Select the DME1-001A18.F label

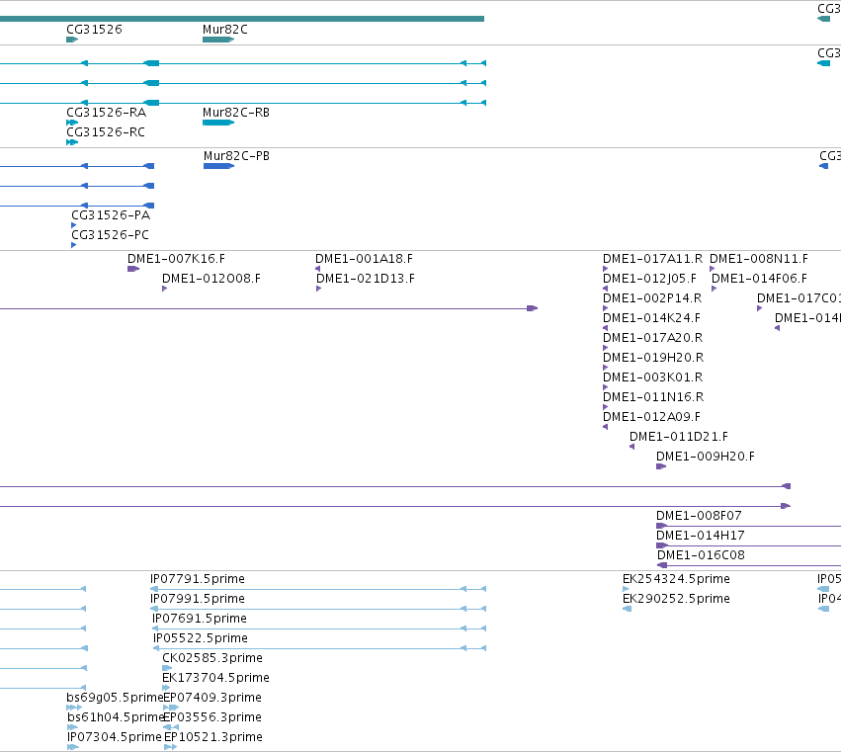365,259
